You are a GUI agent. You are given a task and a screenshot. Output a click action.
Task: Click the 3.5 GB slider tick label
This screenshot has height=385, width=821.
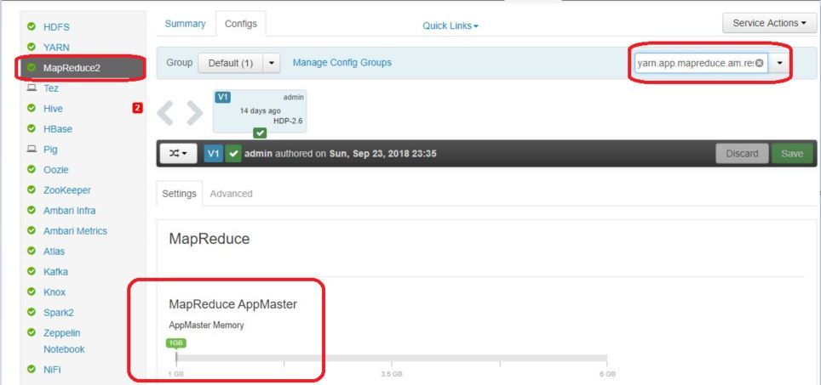(x=392, y=375)
